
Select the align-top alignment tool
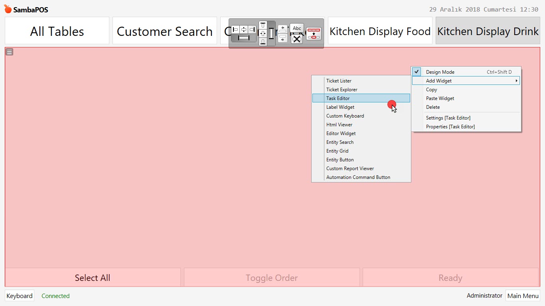263,25
